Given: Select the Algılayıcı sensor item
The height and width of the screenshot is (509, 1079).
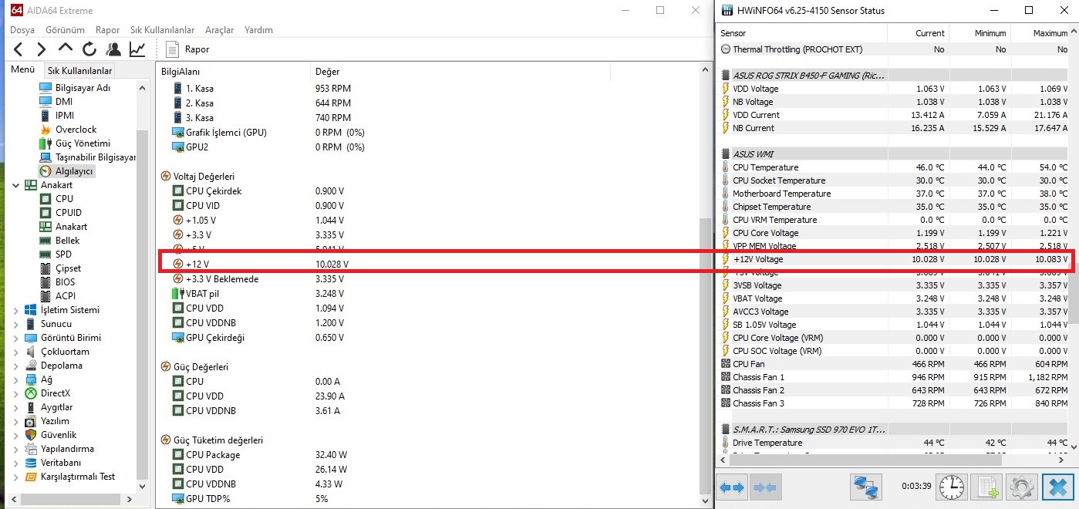Looking at the screenshot, I should coord(75,171).
